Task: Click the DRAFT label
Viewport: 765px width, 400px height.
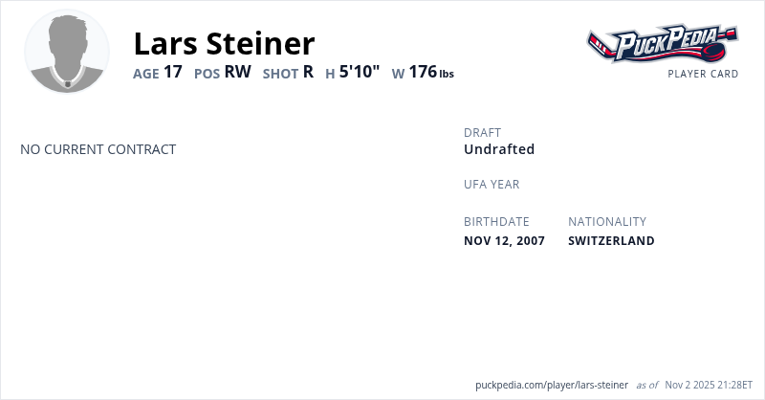Action: [482, 132]
